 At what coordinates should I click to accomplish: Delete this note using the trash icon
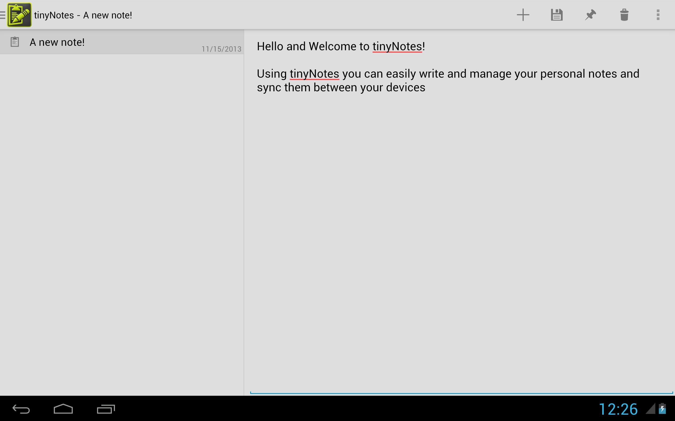[x=624, y=14]
